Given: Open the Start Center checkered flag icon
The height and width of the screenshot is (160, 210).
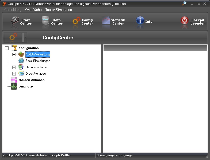Looking at the screenshot, I should tap(15, 20).
